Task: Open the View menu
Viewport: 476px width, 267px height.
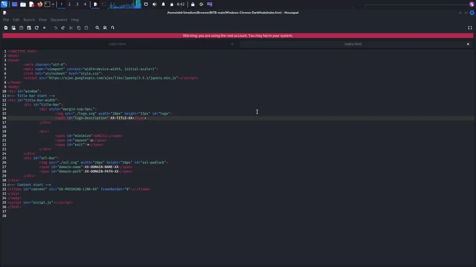Action: (43, 20)
